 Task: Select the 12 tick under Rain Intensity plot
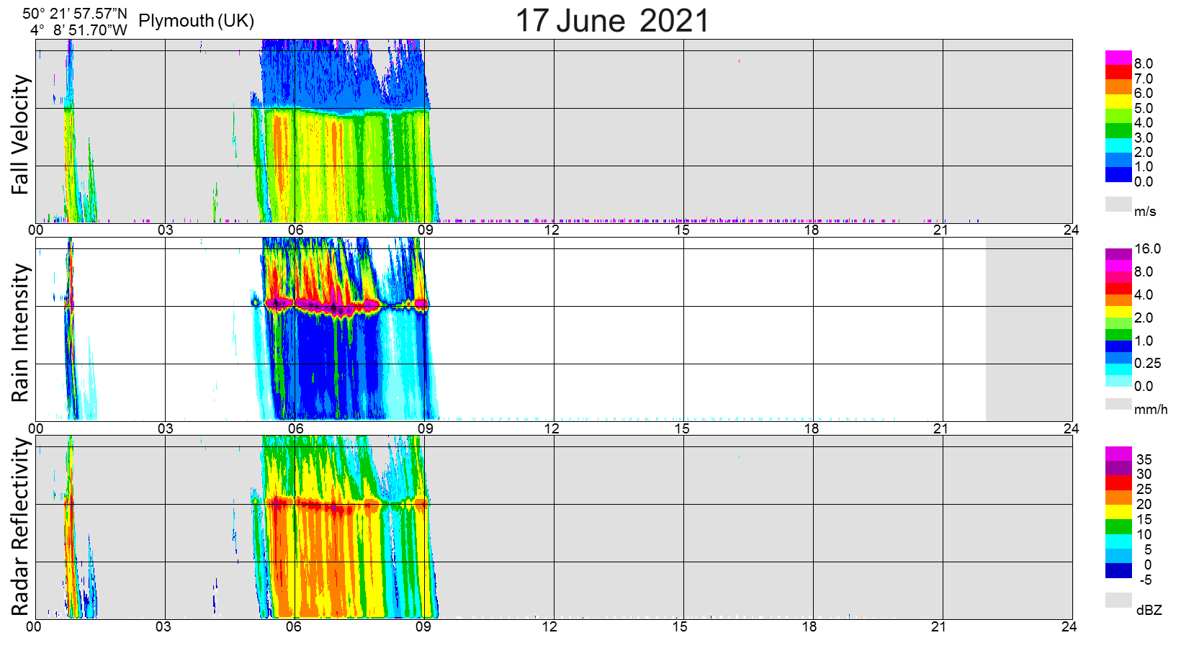[x=552, y=428]
